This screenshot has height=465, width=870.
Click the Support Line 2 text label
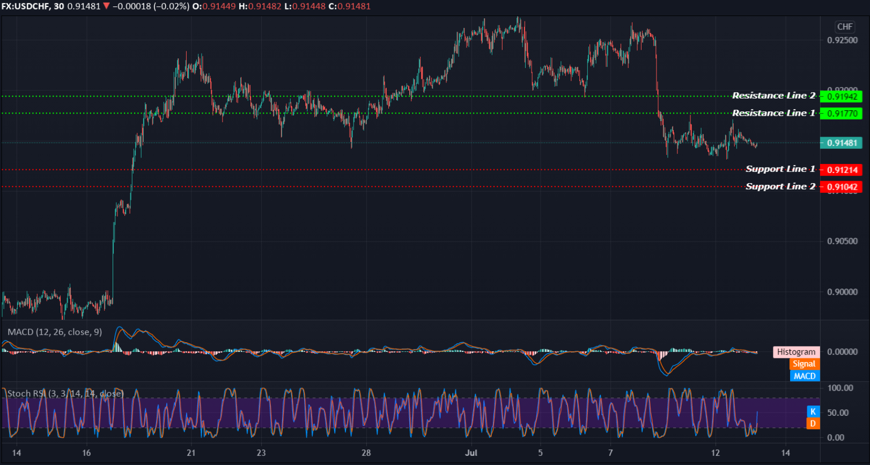click(x=780, y=186)
